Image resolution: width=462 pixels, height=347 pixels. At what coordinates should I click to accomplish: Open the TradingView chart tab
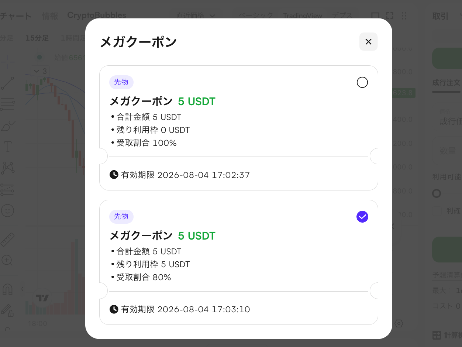click(x=303, y=16)
